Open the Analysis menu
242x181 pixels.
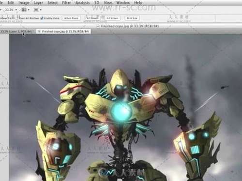(82, 2)
